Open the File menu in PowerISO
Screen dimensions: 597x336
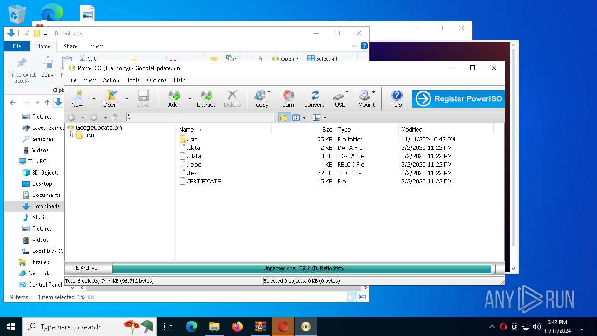tap(72, 80)
